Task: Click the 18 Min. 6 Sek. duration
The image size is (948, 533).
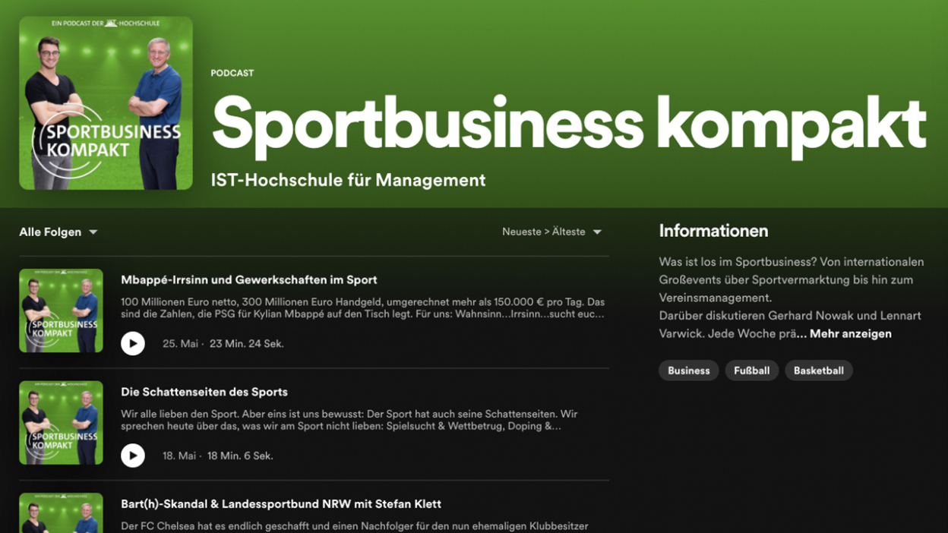Action: click(240, 456)
